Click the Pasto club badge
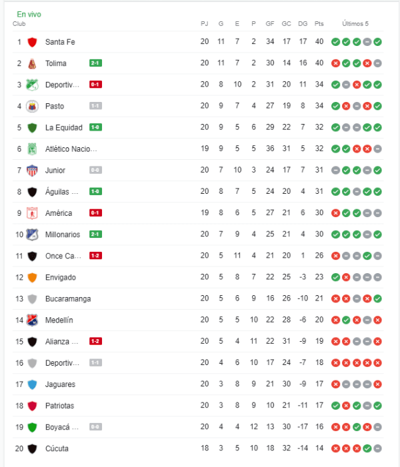 32,106
